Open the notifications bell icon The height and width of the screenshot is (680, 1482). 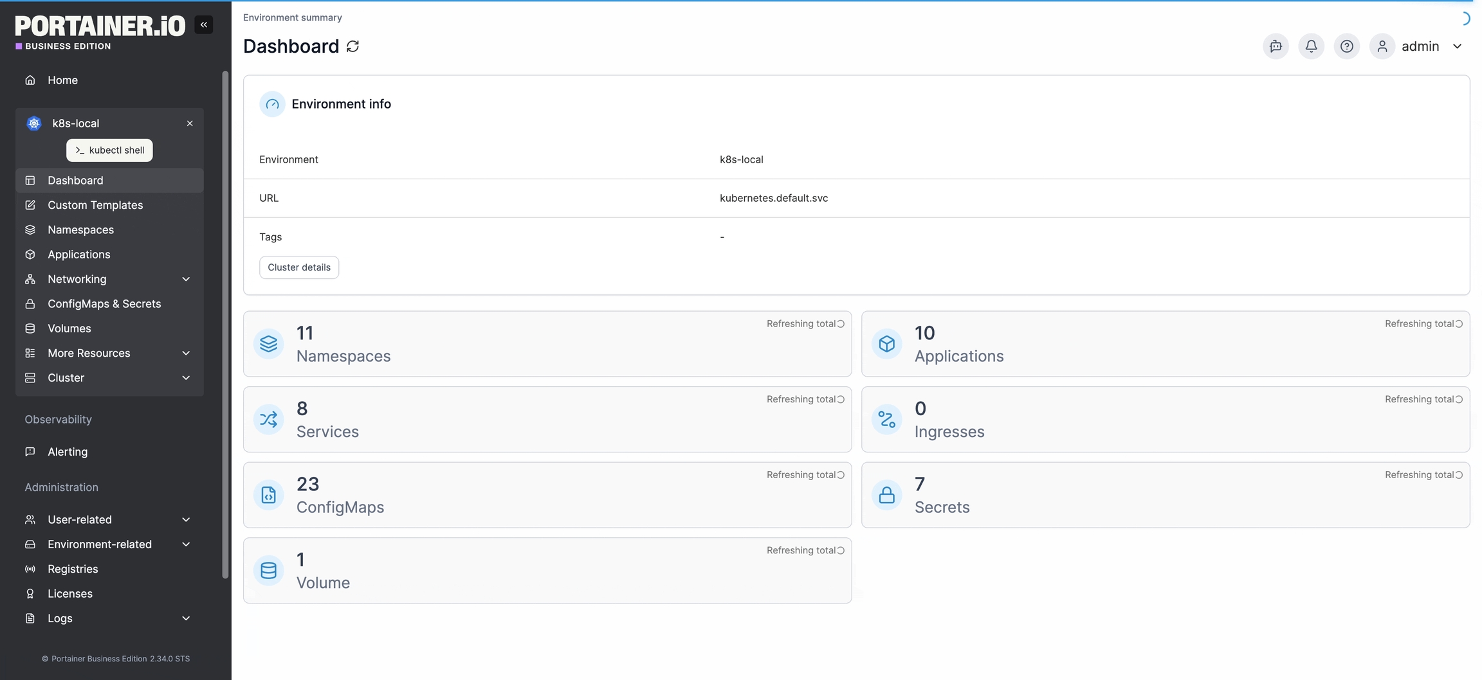click(x=1311, y=46)
